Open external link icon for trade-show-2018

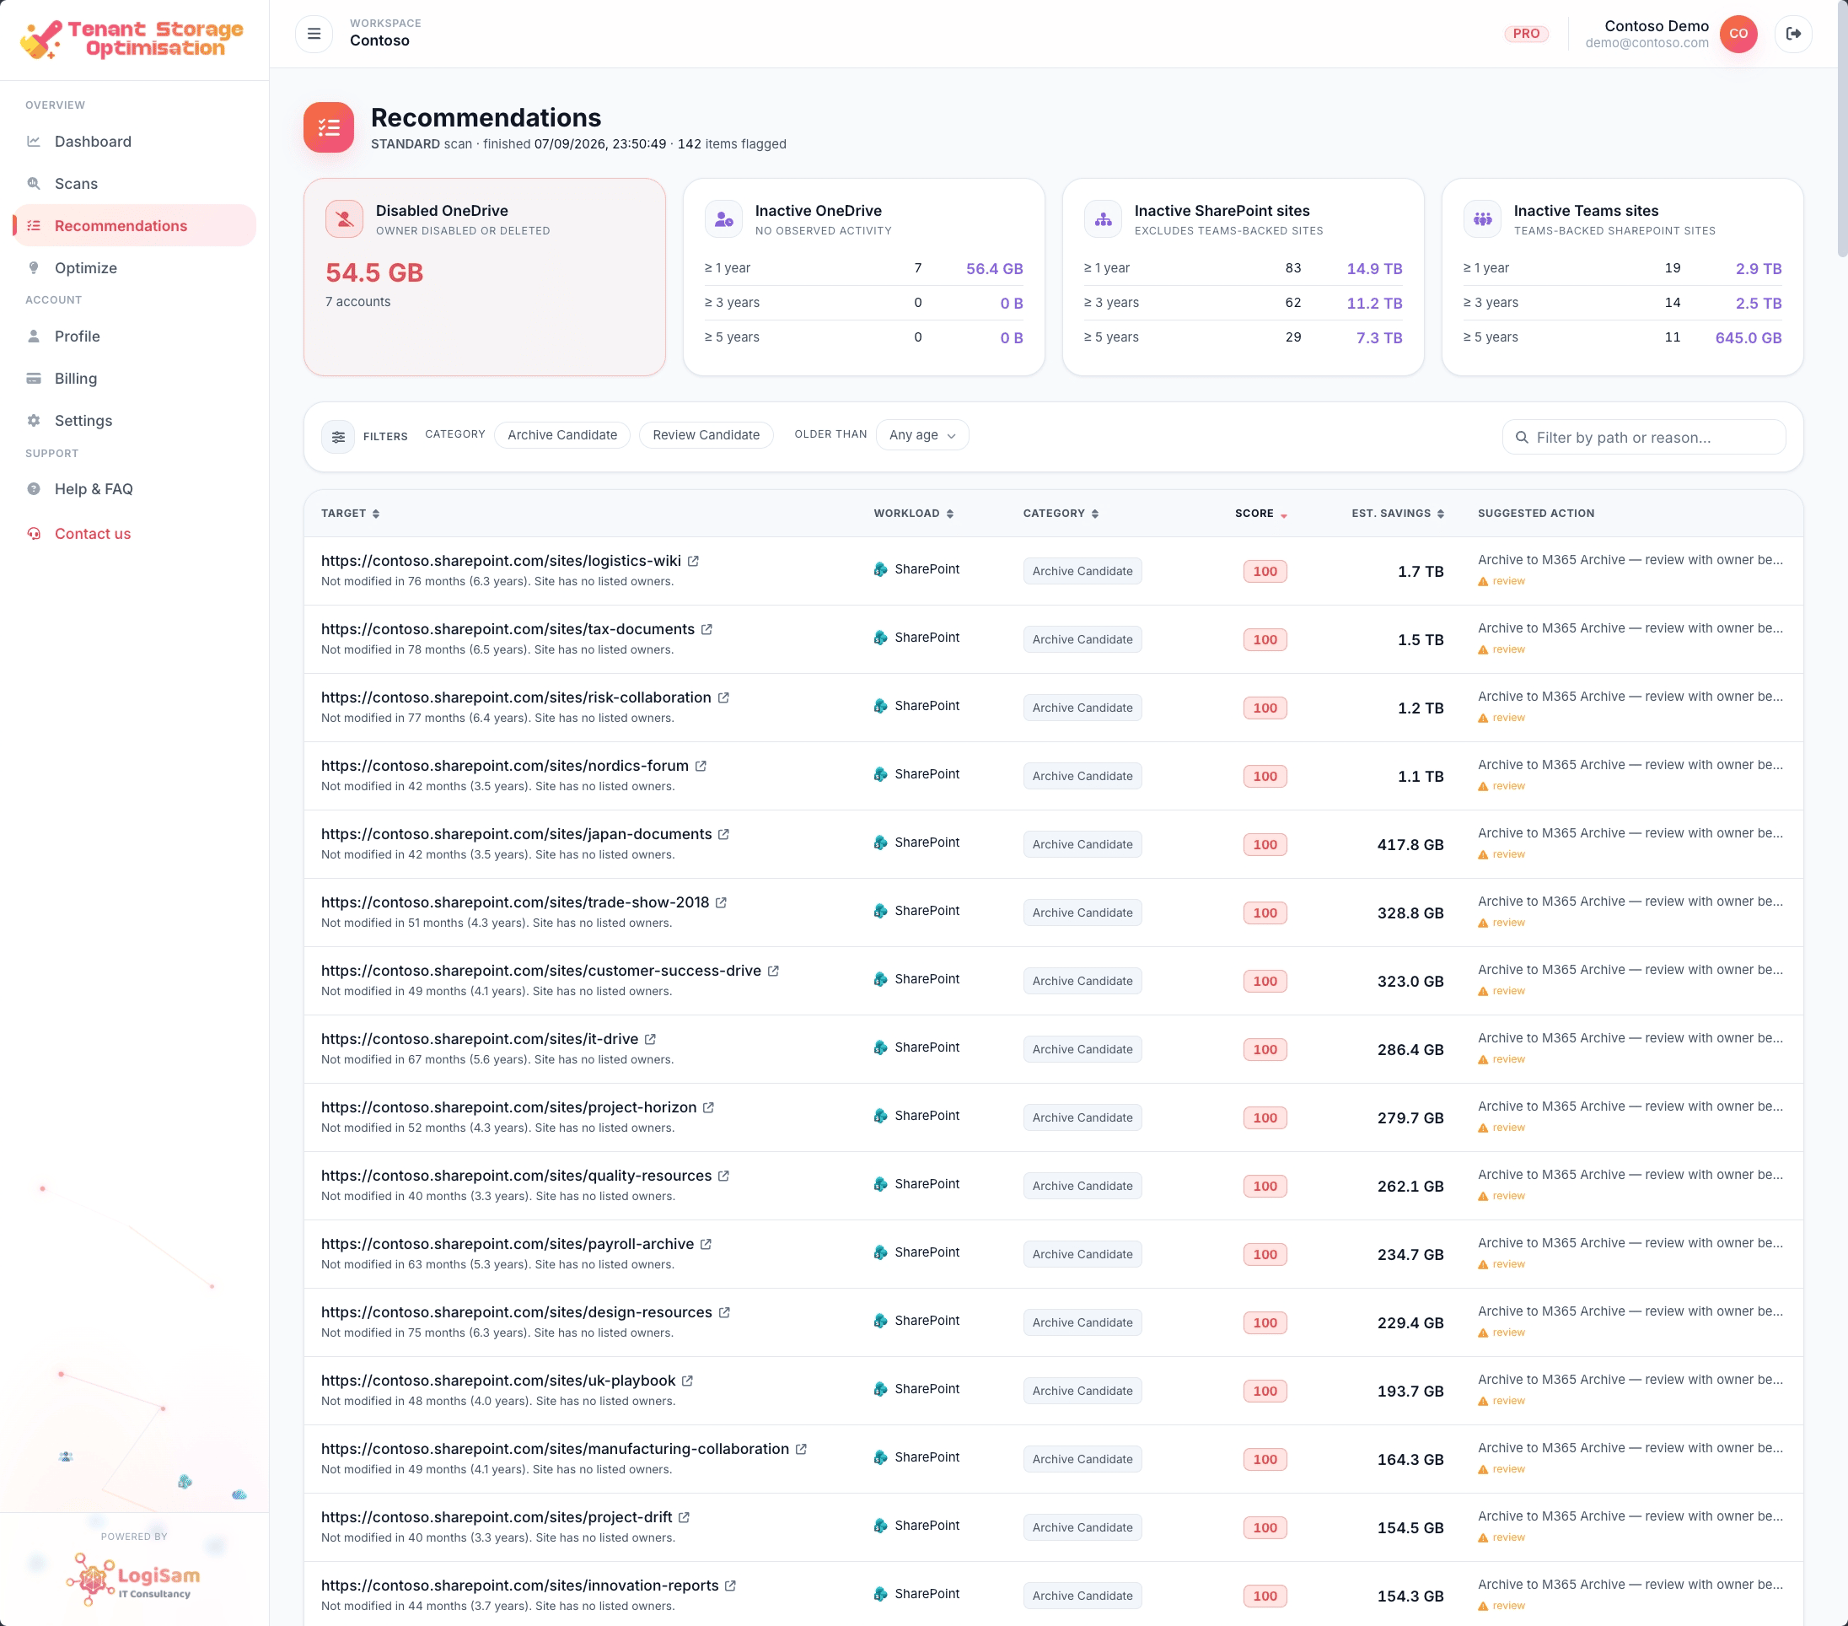(722, 902)
